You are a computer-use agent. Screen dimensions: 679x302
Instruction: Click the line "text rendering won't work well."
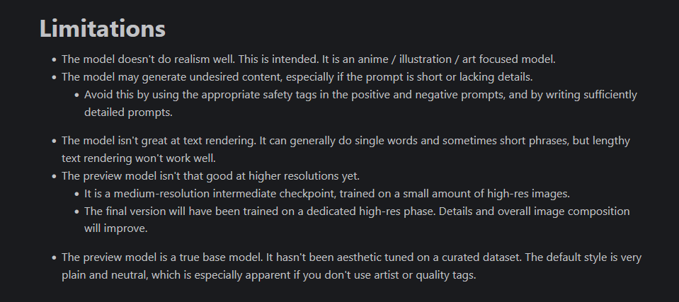coord(138,158)
